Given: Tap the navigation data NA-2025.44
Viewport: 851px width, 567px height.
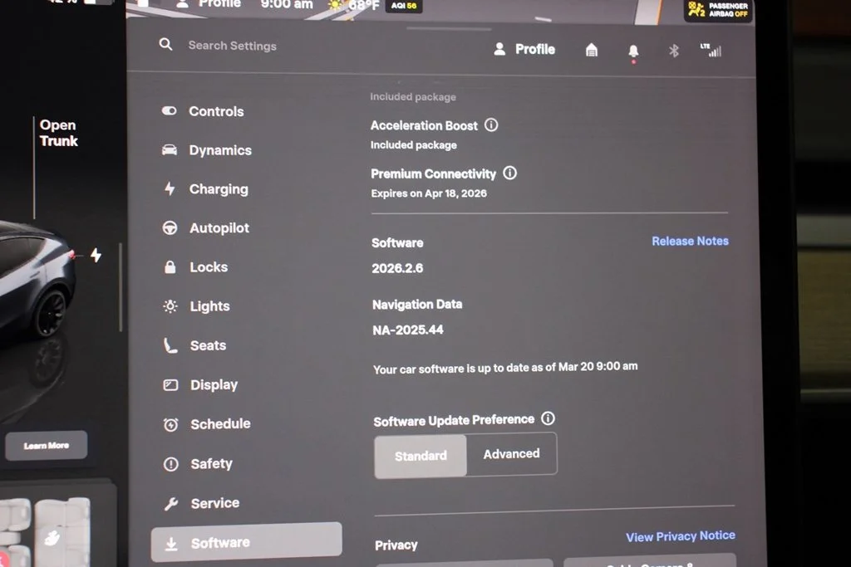Looking at the screenshot, I should [407, 330].
